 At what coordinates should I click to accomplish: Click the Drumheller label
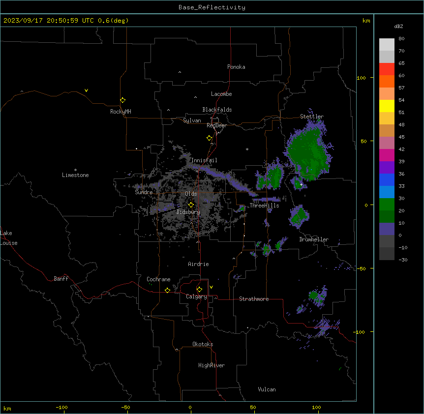(x=314, y=239)
